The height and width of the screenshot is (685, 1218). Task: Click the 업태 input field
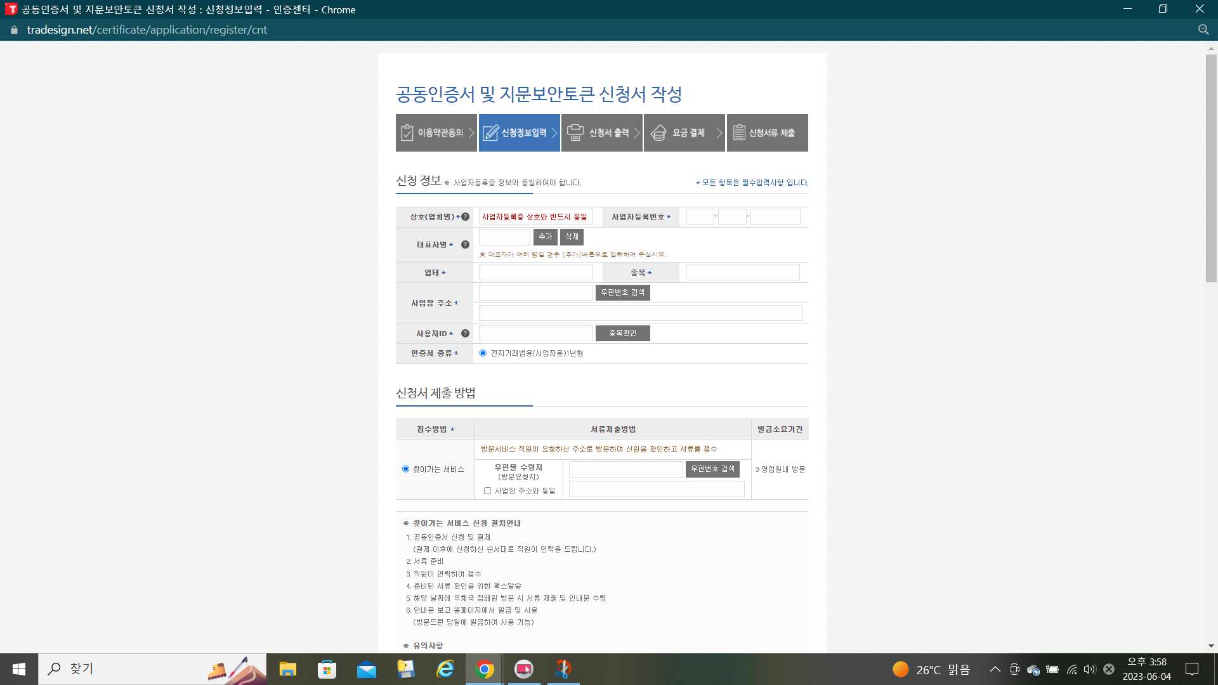(535, 273)
